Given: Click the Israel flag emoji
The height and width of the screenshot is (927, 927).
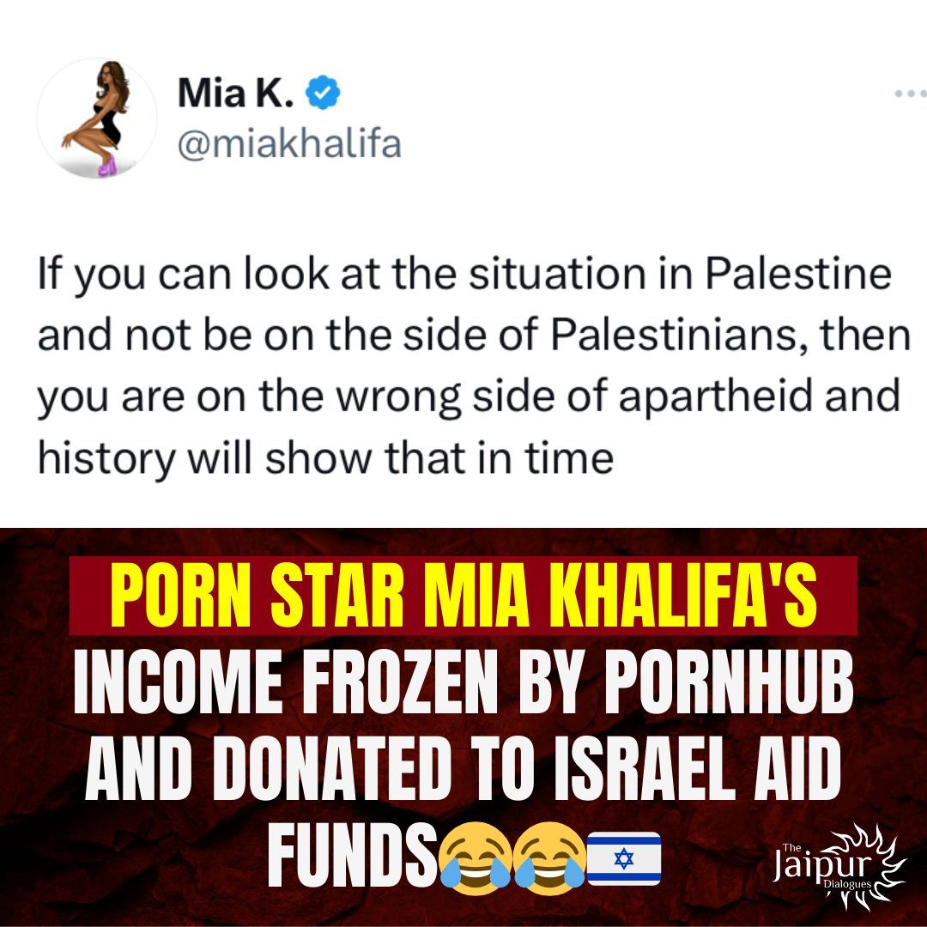Looking at the screenshot, I should point(624,857).
